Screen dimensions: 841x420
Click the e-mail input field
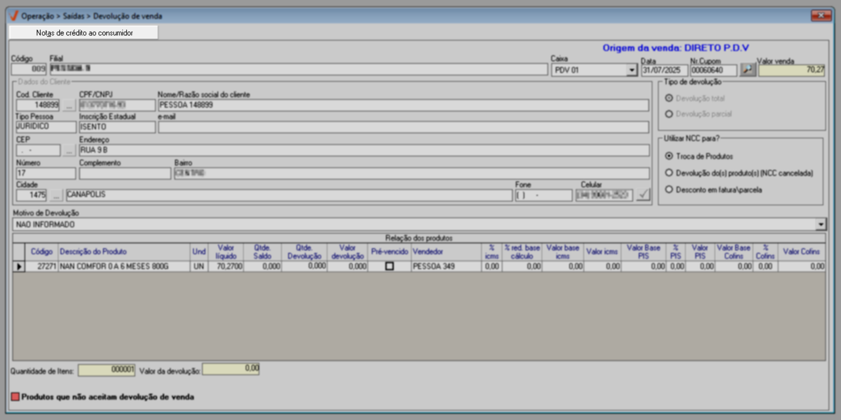coord(403,127)
